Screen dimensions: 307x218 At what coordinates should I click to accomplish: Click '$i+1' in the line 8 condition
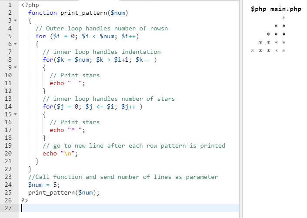[x=121, y=60]
